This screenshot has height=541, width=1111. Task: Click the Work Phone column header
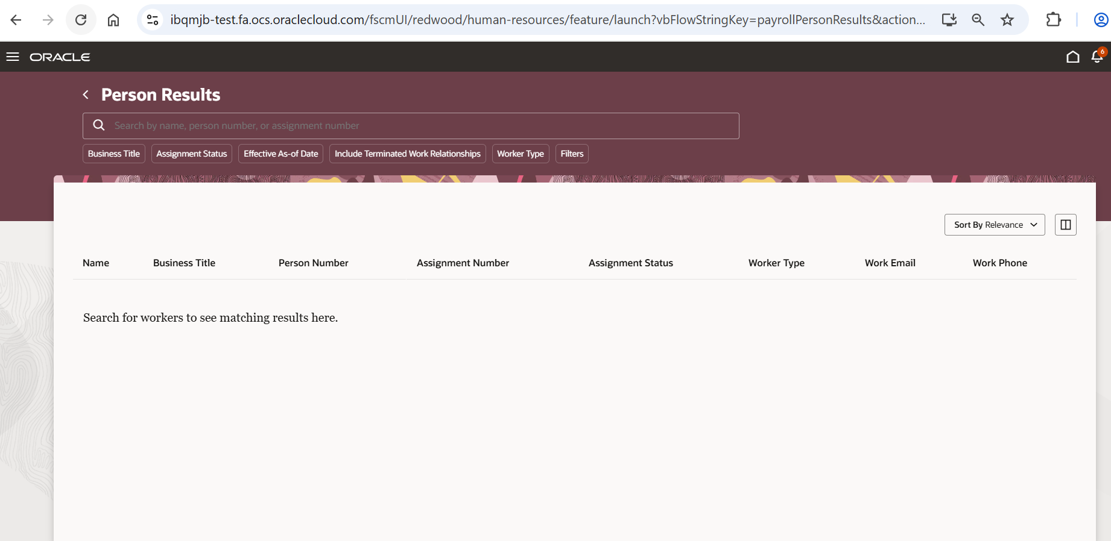1000,263
